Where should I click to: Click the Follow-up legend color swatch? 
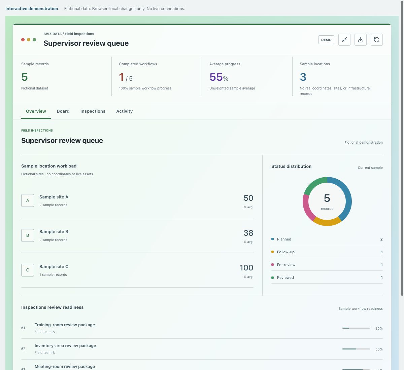[272, 252]
